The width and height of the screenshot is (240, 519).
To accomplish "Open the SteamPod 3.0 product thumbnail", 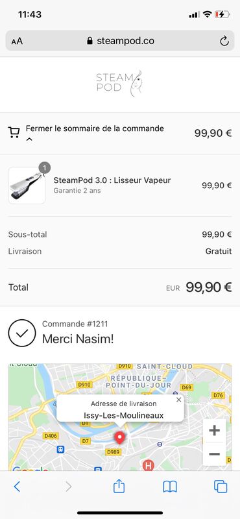I will [x=27, y=186].
